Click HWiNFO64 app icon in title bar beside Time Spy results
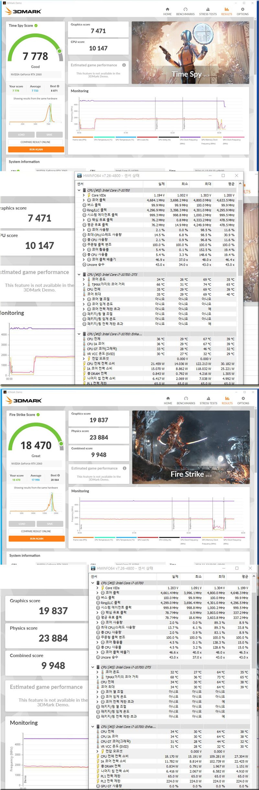 [x=79, y=175]
